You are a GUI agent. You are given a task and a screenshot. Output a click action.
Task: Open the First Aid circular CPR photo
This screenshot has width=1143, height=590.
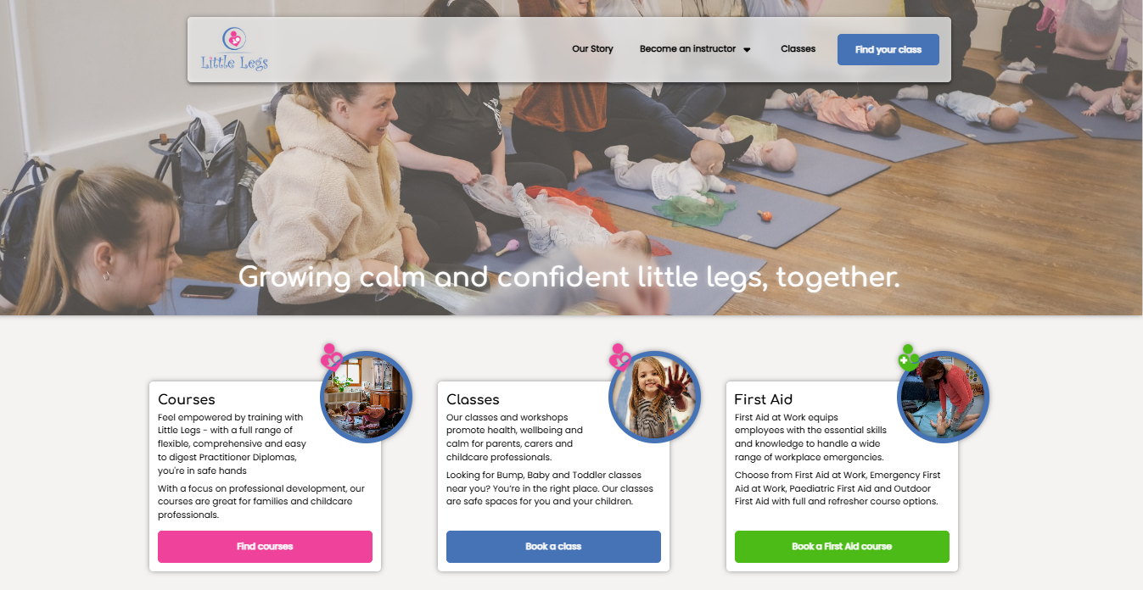[944, 397]
